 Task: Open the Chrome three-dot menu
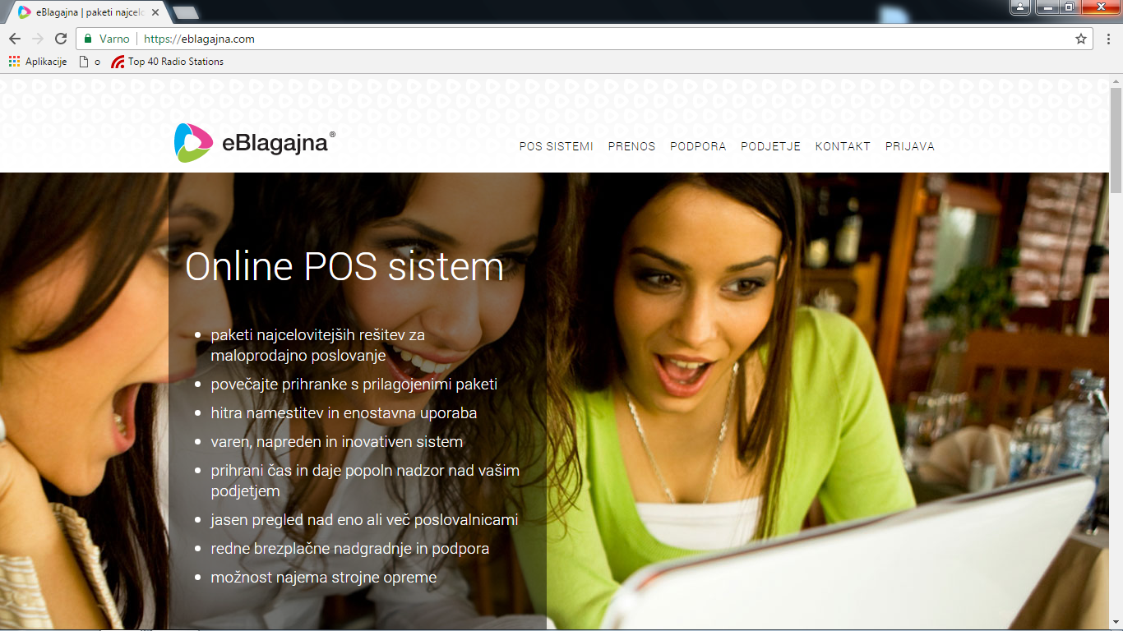point(1108,39)
